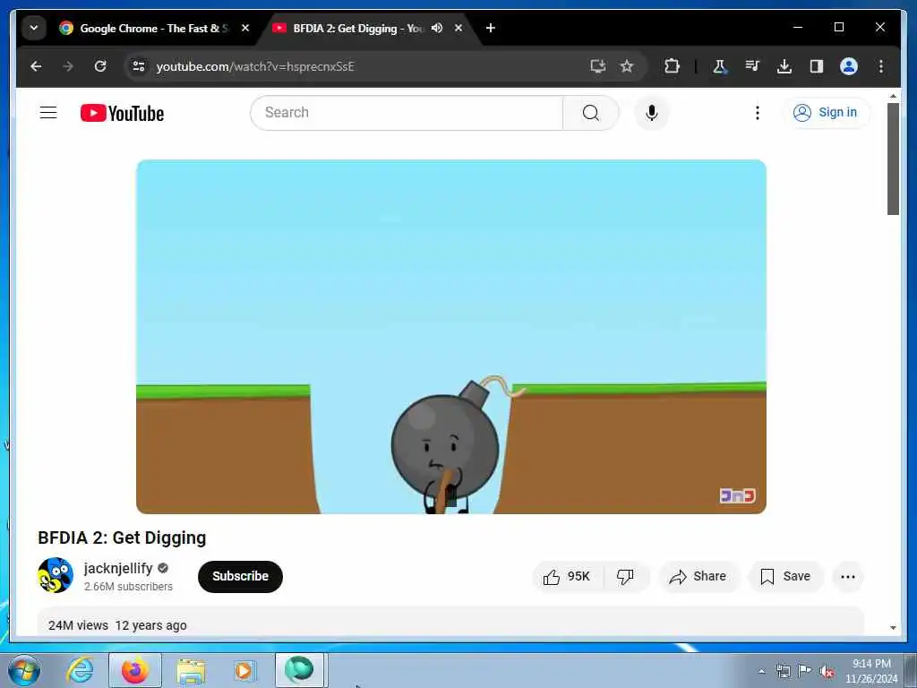Image resolution: width=917 pixels, height=688 pixels.
Task: Select the BFDIA 2: Get Digging tab
Action: pyautogui.click(x=356, y=28)
